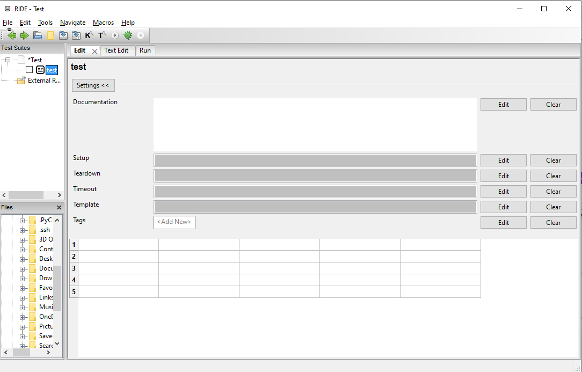Image resolution: width=582 pixels, height=372 pixels.
Task: Open Test Suite toolbar icon
Action: point(38,35)
